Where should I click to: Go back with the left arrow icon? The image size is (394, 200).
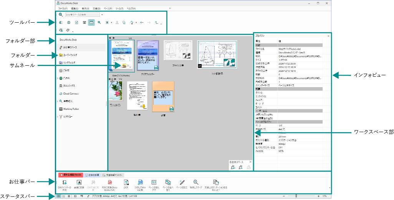(142, 23)
